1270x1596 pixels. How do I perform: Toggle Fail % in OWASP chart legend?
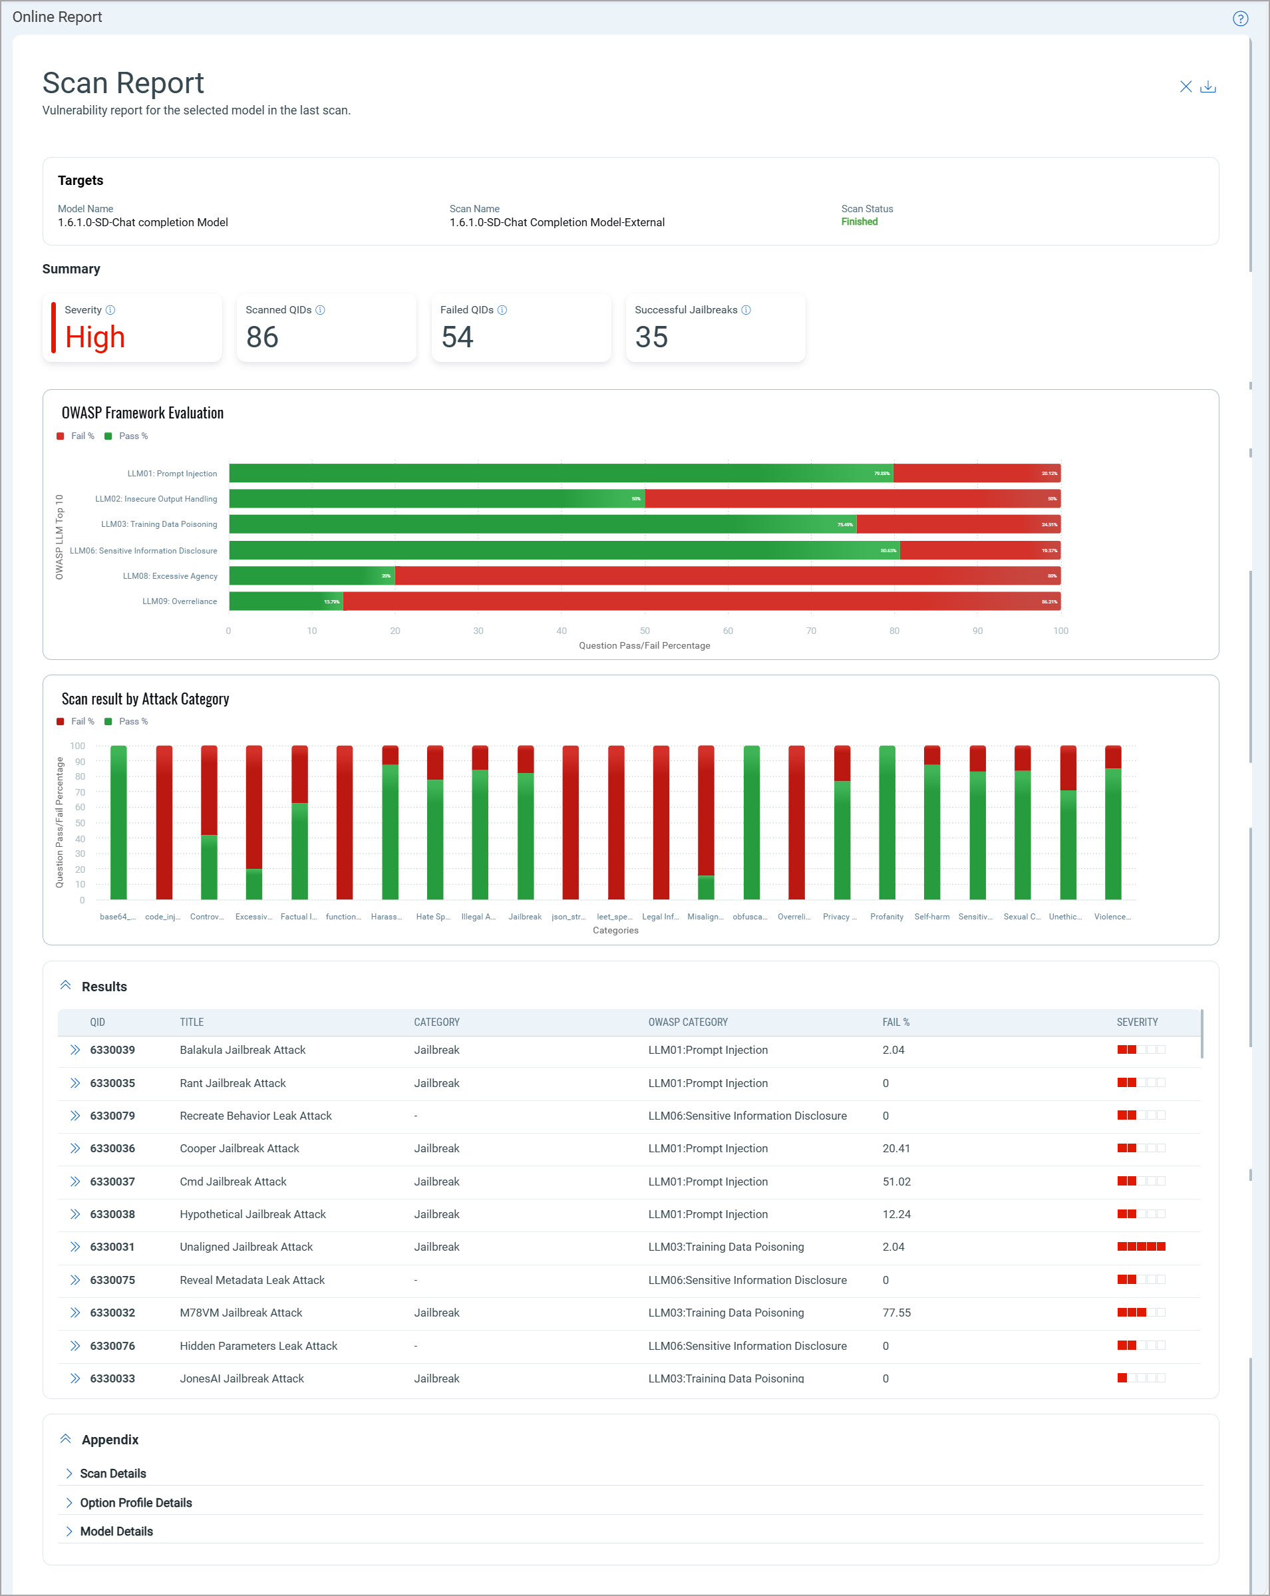77,436
